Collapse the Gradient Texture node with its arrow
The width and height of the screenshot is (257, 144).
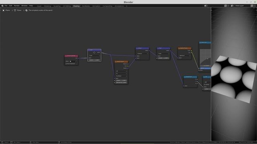pos(179,48)
